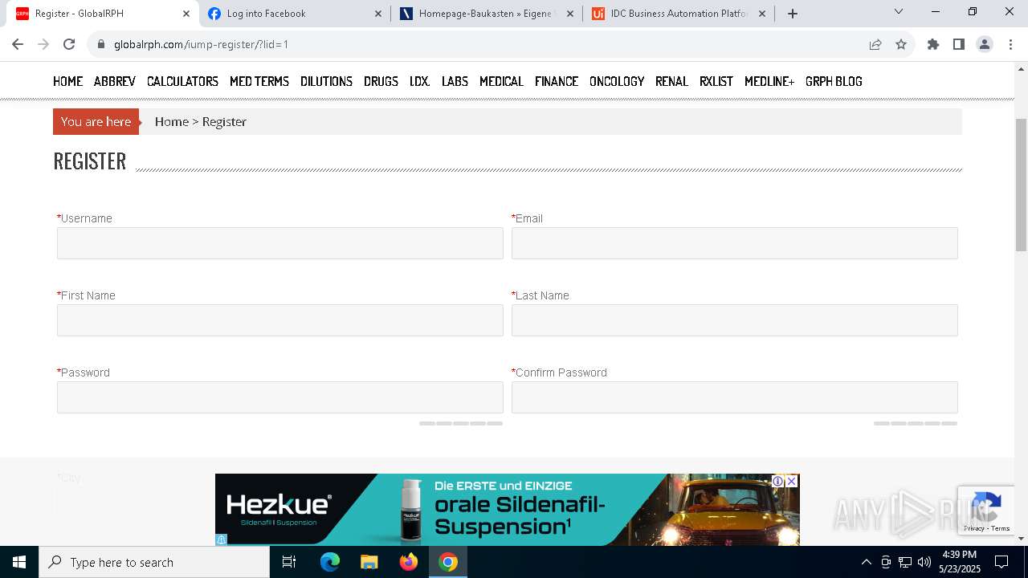This screenshot has width=1028, height=578.
Task: Reload the page with the refresh icon
Action: pyautogui.click(x=69, y=44)
